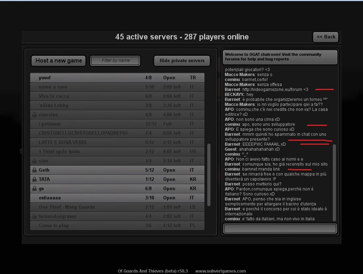The image size is (363, 274).
Task: Click the lock icon beside TATA
Action: (34, 179)
